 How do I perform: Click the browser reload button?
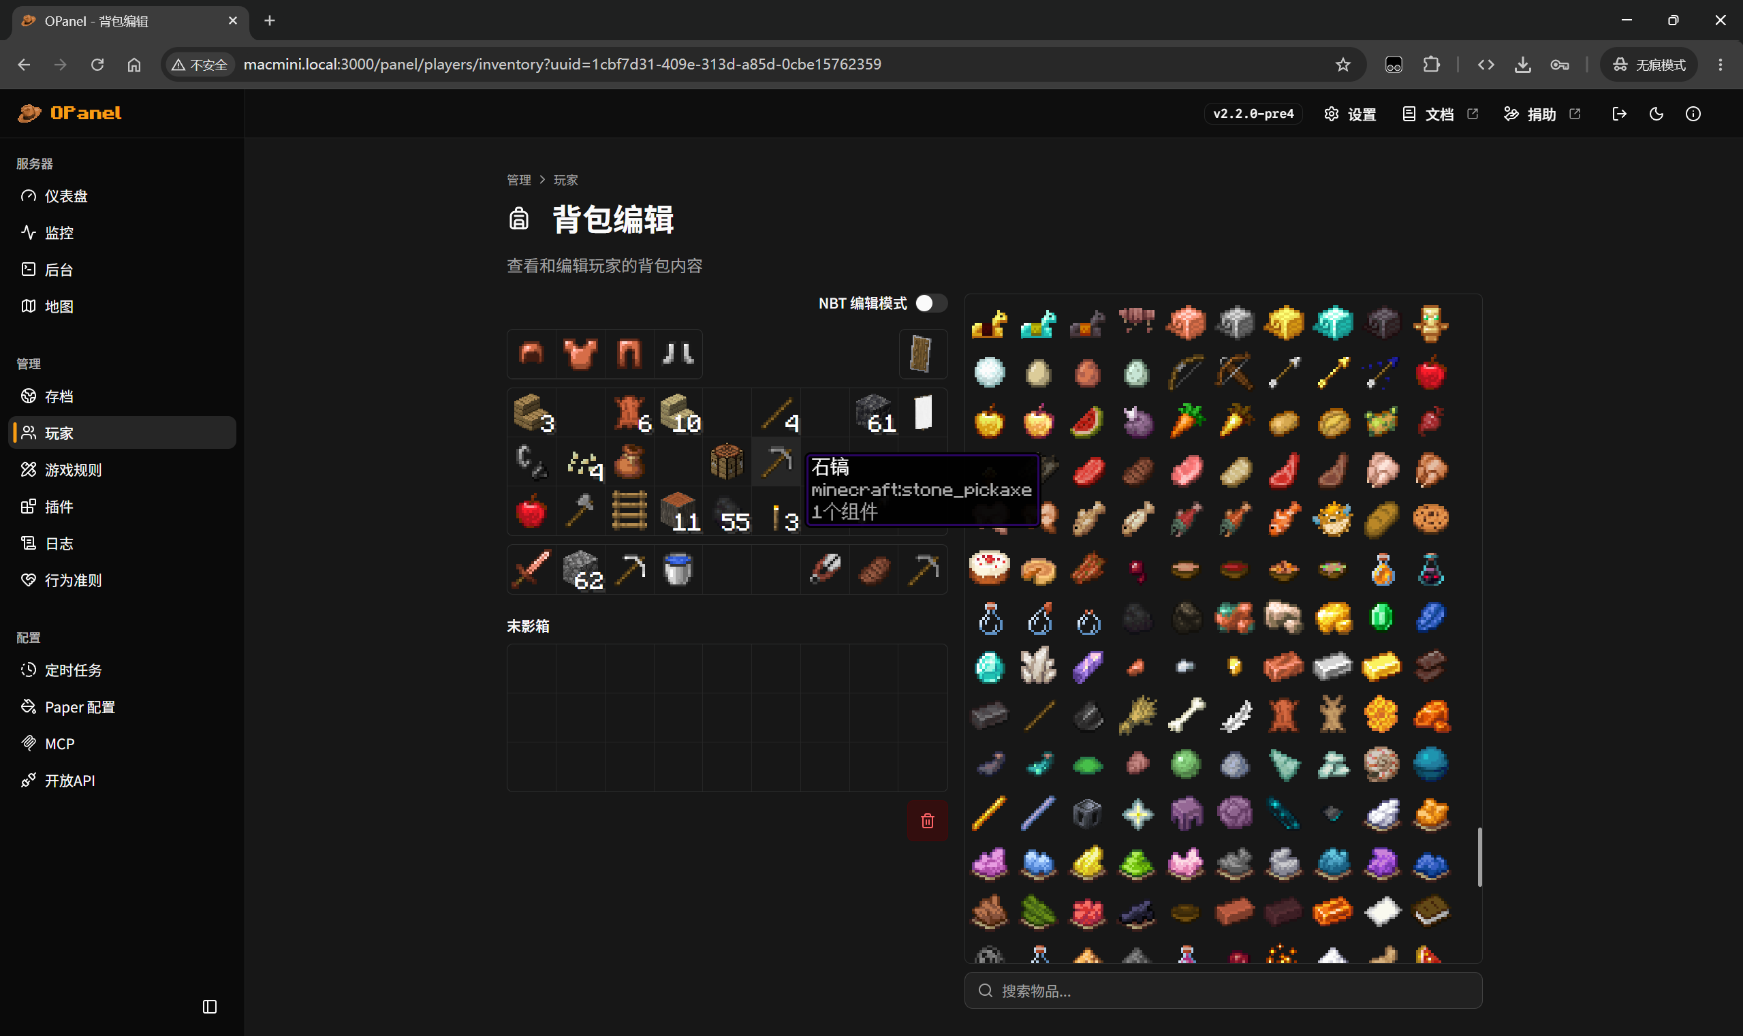pyautogui.click(x=97, y=64)
